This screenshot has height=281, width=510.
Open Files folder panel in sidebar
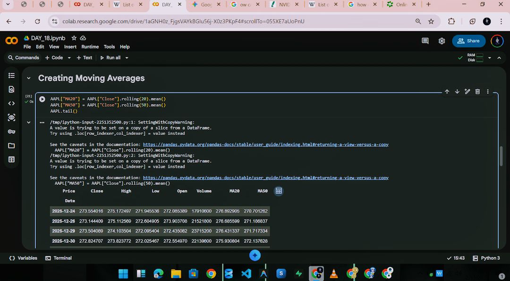(x=11, y=146)
